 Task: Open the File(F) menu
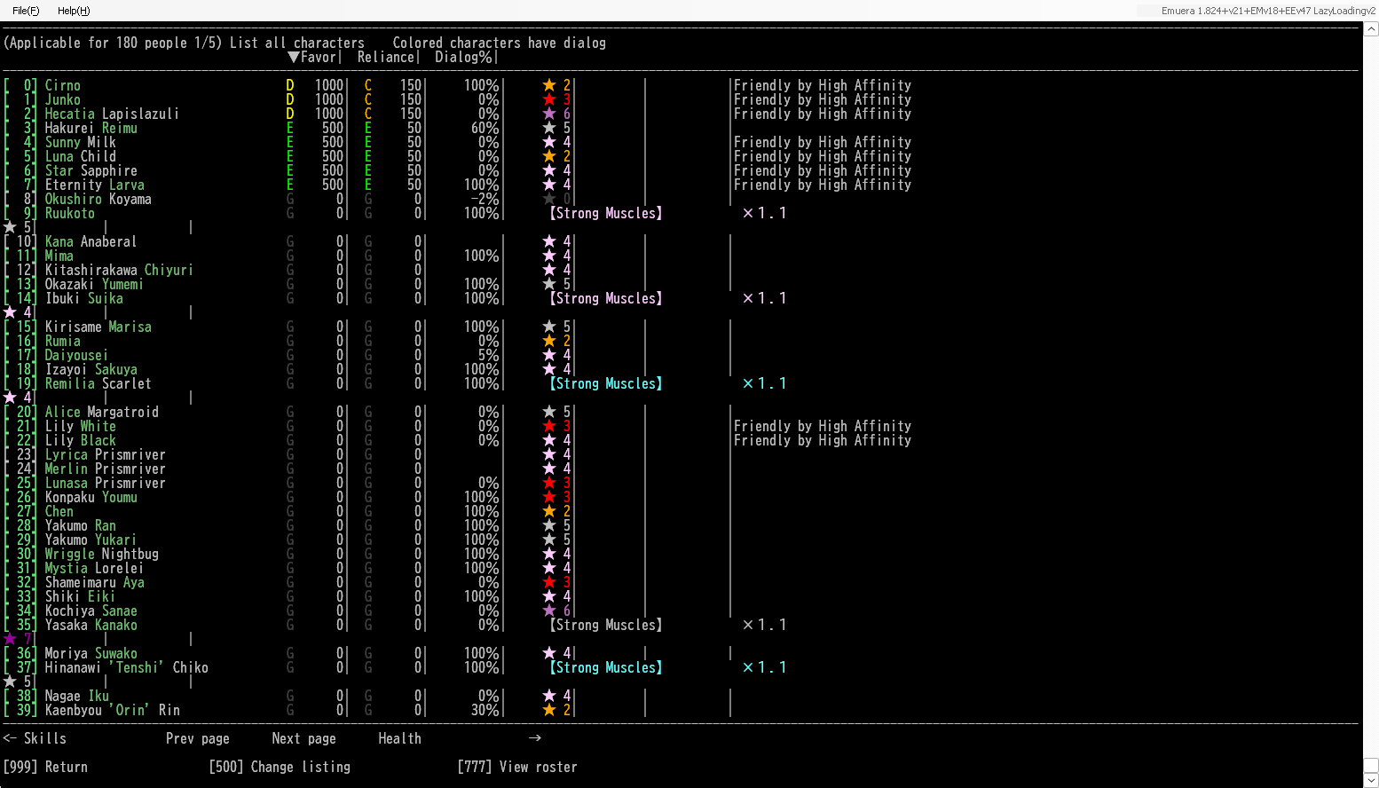click(26, 11)
